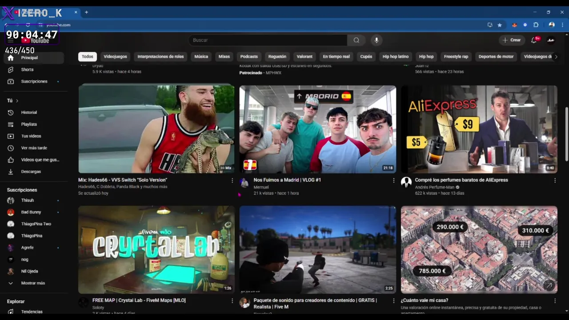
Task: Play Nos Fuimos a Madrid thumbnail
Action: tap(318, 129)
